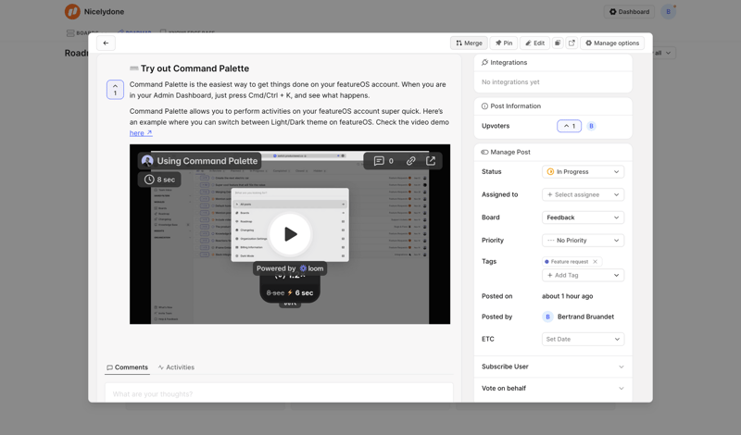
Task: Click Bertrand Bruandet poster name
Action: coord(585,317)
